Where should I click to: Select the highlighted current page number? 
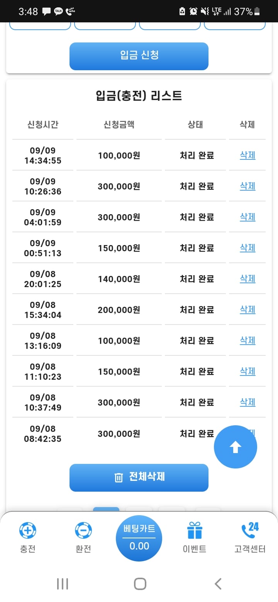pos(106,509)
